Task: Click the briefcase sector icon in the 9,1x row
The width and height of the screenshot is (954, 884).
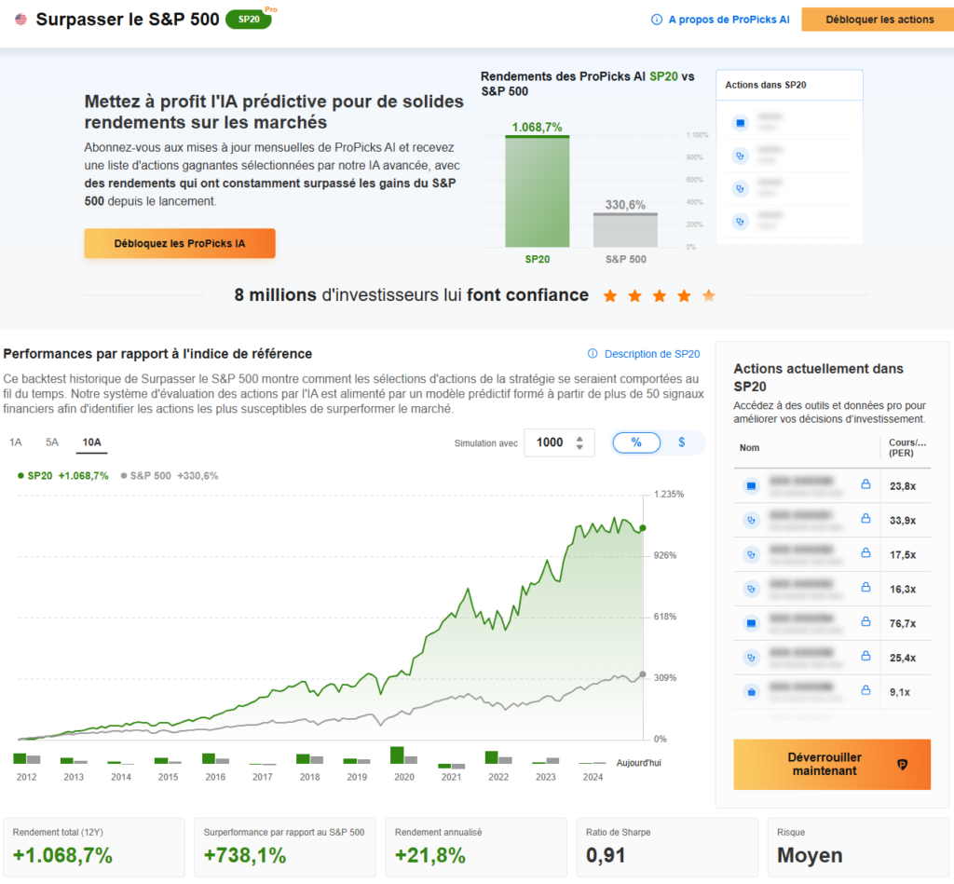Action: tap(752, 692)
